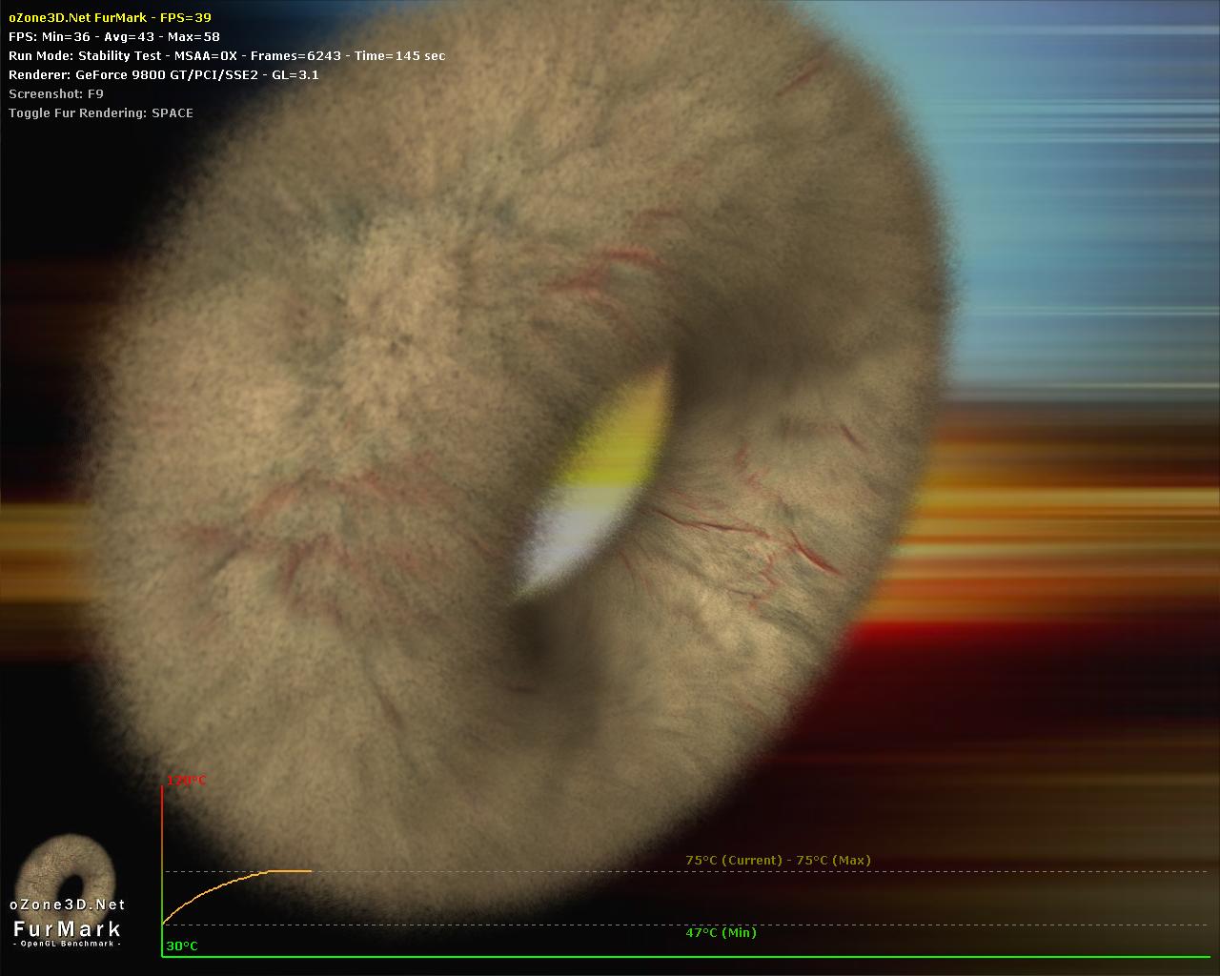Click the red maximum temperature label atop the graph axis
This screenshot has width=1220, height=976.
point(187,781)
